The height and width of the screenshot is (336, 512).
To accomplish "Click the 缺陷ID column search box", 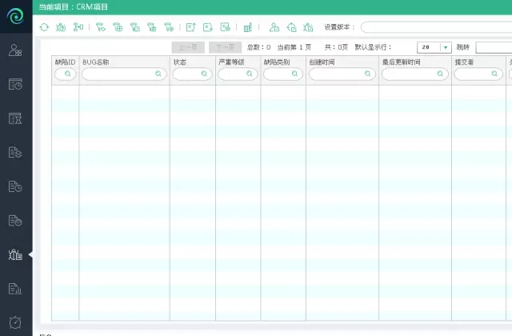I will (66, 74).
